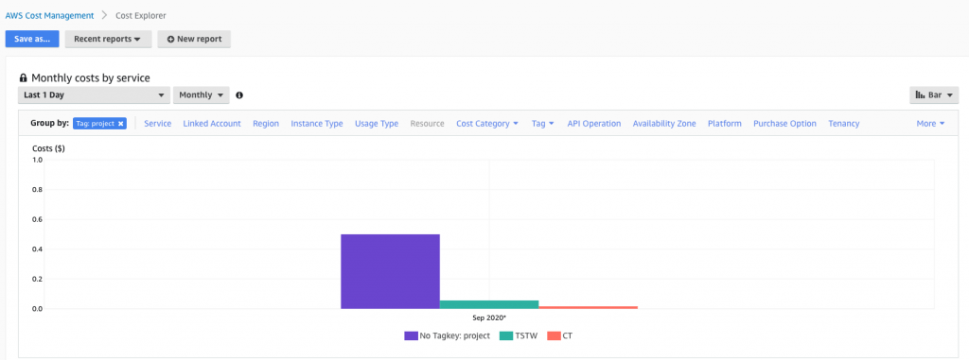Screen dimensions: 969x360
Task: Click the purple No Tagkey: project legend swatch
Action: [x=411, y=336]
